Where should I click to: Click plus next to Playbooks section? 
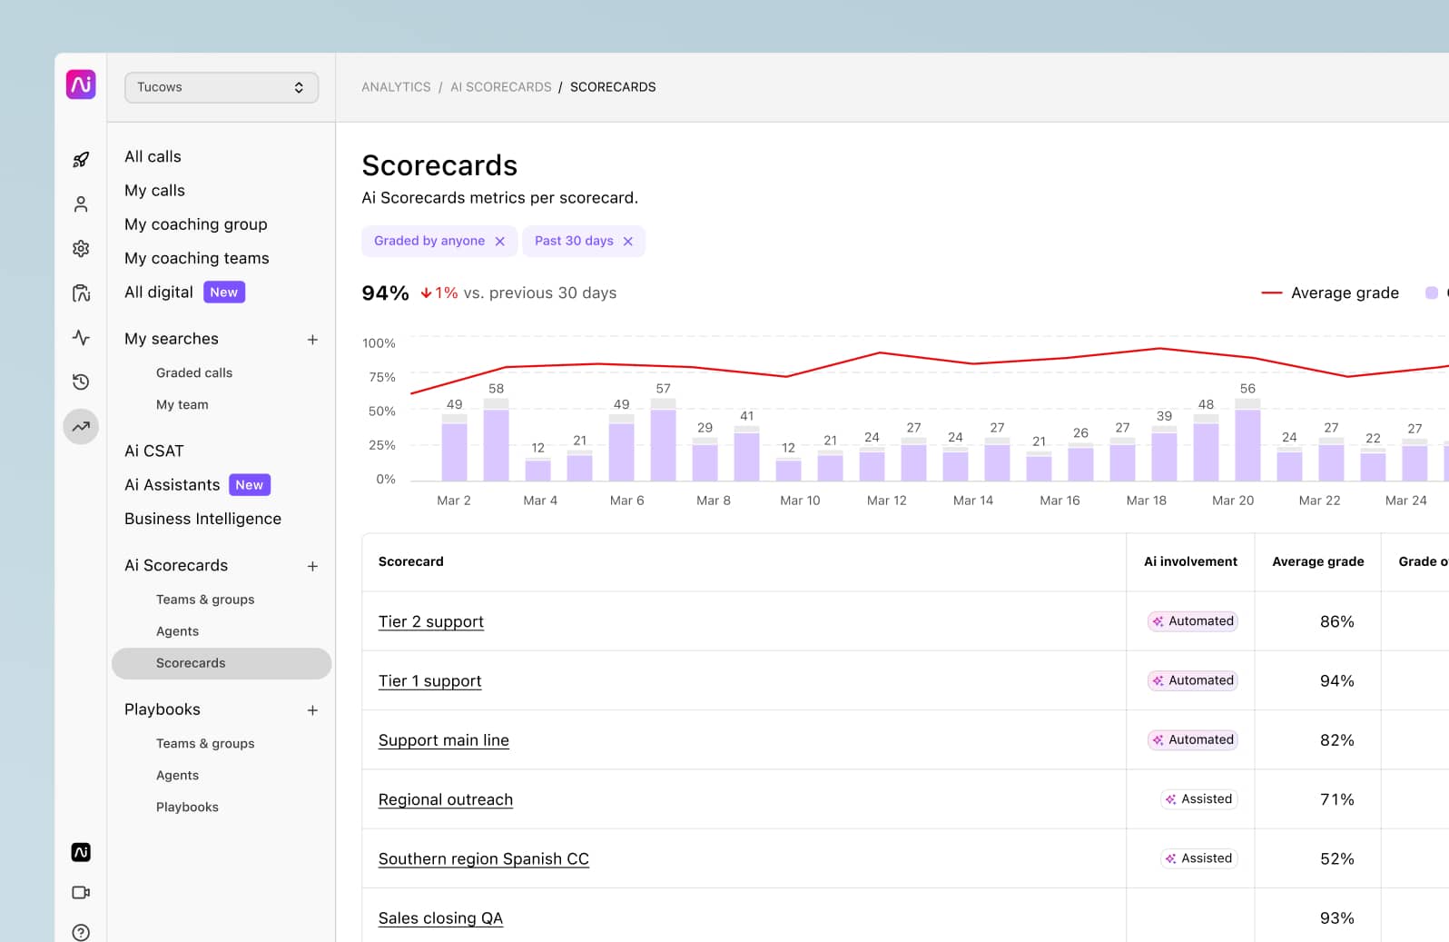pos(312,710)
